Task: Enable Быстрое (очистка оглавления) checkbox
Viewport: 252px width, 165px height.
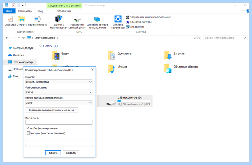Action: [29, 133]
